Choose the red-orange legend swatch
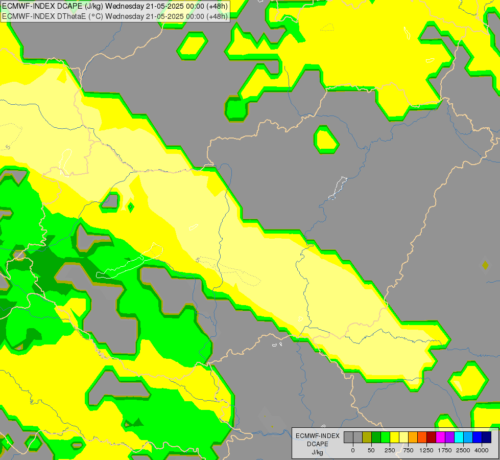This screenshot has width=500, height=460. 422,438
